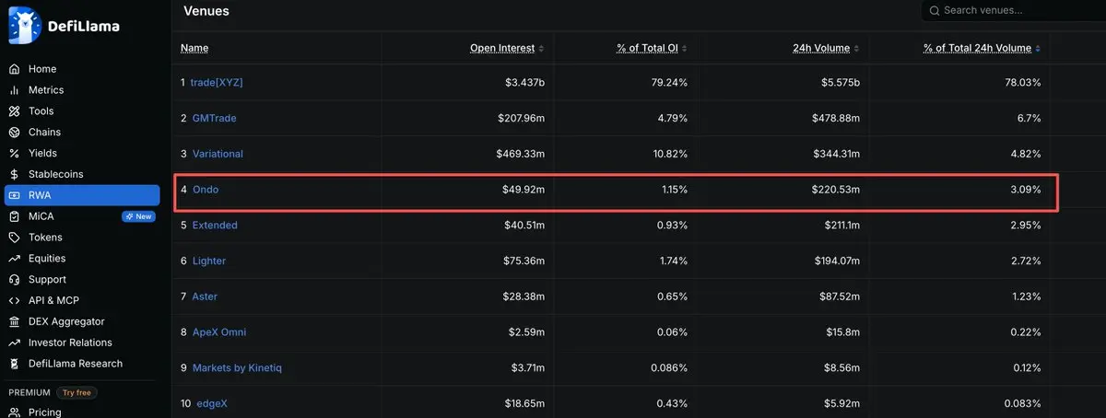Sort by Open Interest column arrows
The width and height of the screenshot is (1106, 418).
(542, 49)
